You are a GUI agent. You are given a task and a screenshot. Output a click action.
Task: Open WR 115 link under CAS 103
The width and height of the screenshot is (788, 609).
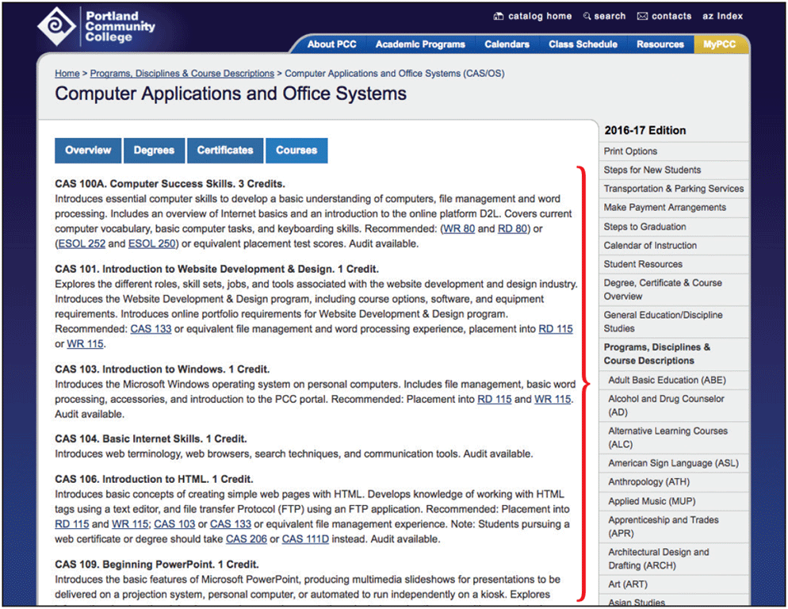[553, 400]
